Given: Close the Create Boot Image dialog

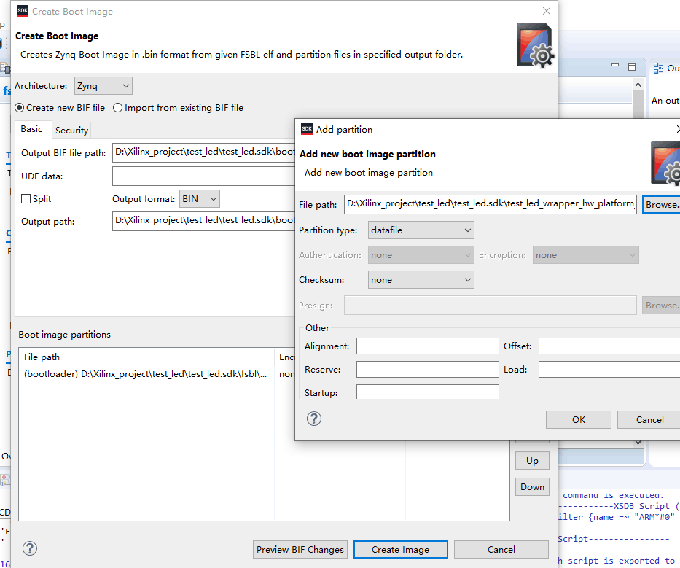Looking at the screenshot, I should pos(547,11).
